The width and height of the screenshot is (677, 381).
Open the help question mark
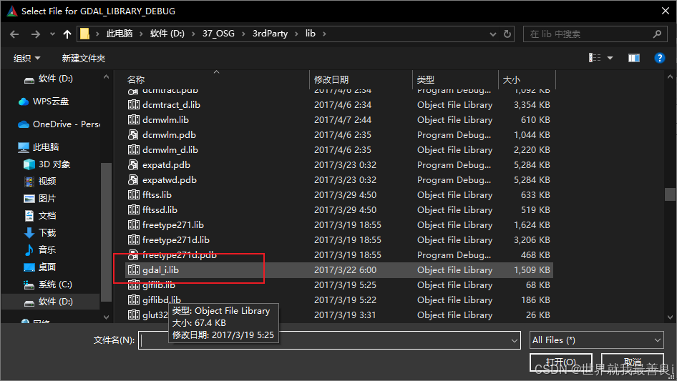(x=659, y=58)
